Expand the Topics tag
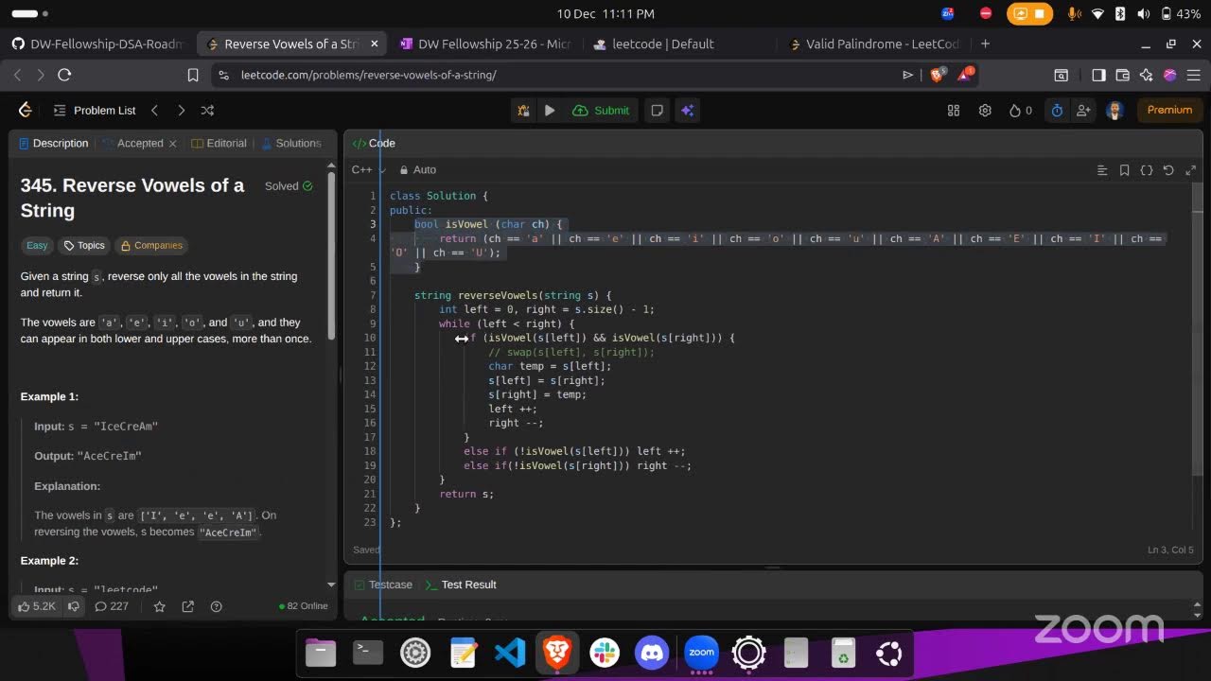Screen dimensions: 1211x681 click(83, 246)
